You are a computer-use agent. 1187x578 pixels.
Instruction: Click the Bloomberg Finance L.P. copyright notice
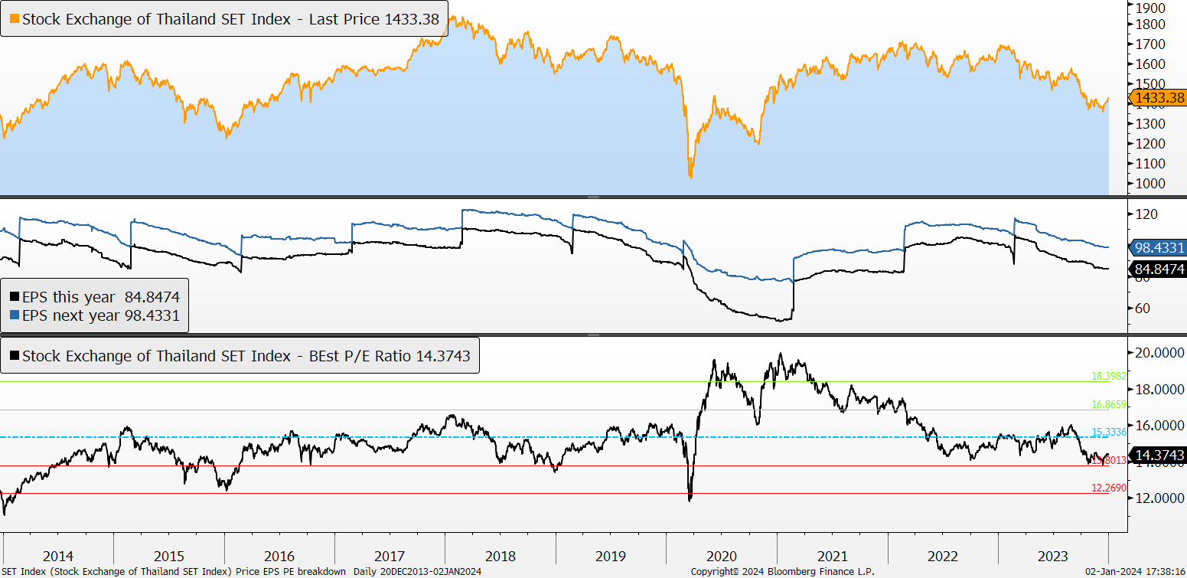click(782, 572)
